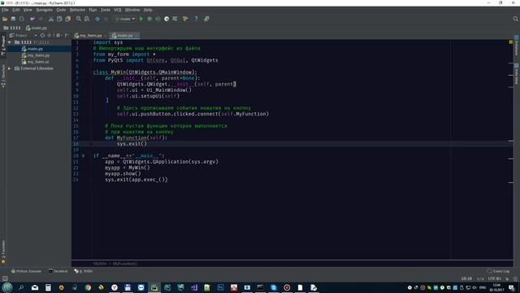The image size is (520, 293).
Task: Click the Synchronize toolbar icon
Action: pos(22,19)
